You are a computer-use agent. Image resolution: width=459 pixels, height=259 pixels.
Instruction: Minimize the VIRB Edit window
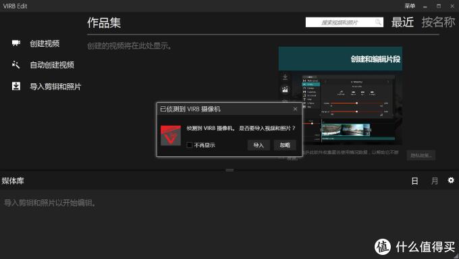[x=425, y=6]
